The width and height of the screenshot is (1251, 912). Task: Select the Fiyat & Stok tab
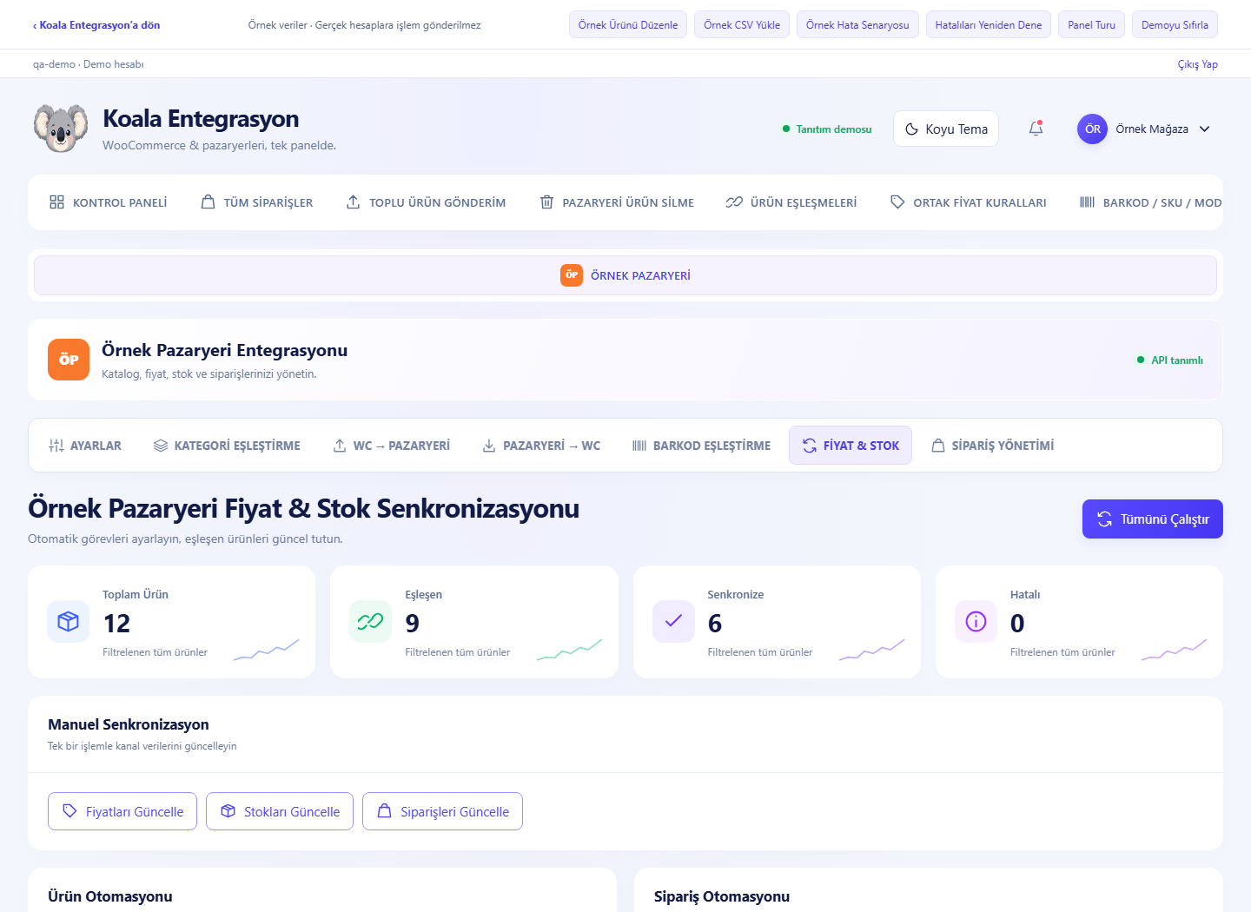(x=851, y=446)
